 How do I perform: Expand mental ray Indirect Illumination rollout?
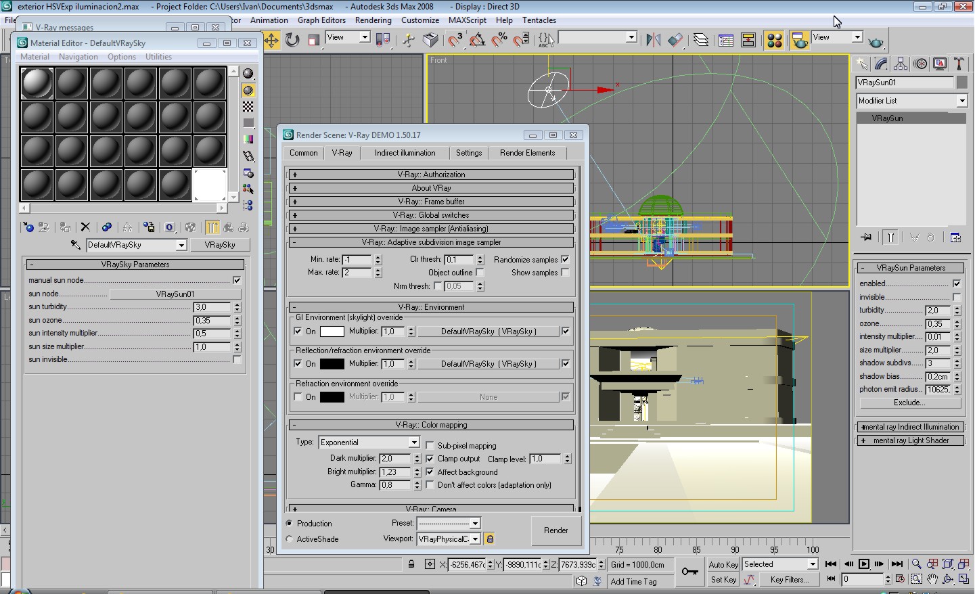click(x=911, y=427)
